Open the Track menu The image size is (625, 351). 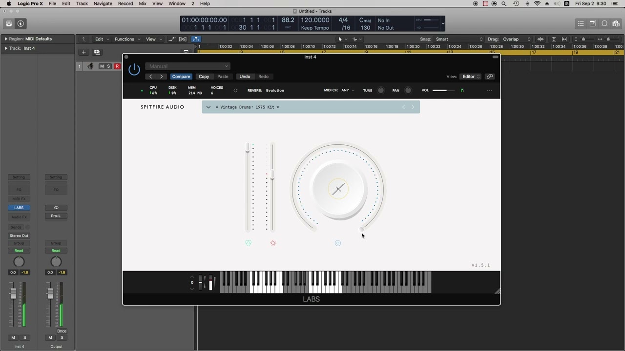tap(82, 3)
